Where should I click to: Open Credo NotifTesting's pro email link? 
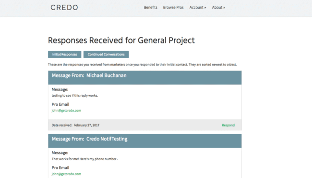(66, 174)
